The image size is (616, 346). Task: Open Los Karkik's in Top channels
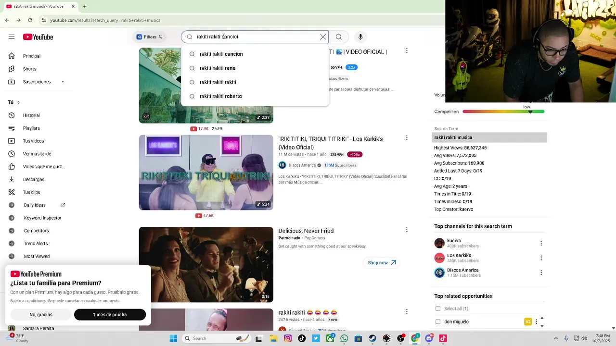point(459,256)
